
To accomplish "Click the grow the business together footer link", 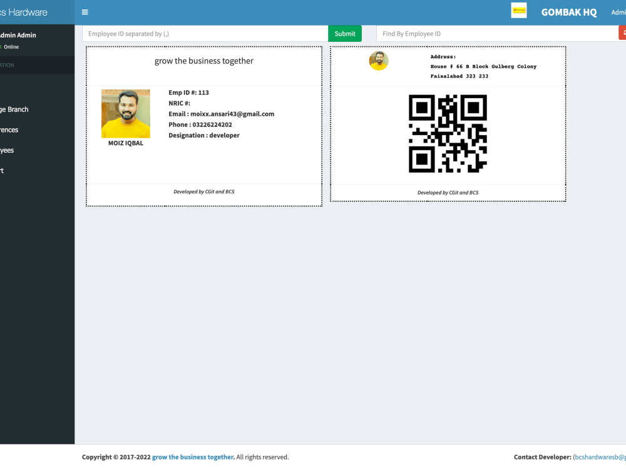I will pos(192,456).
